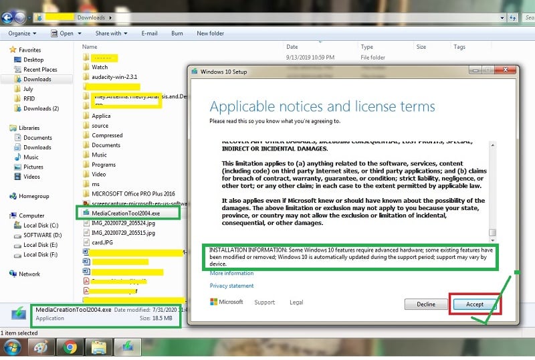The image size is (535, 360).
Task: Select Recent Places in Favorites
Action: tap(40, 70)
